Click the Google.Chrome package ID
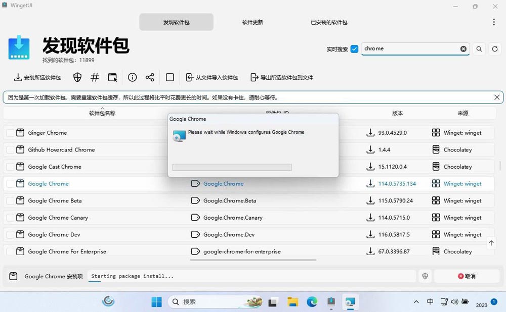Image resolution: width=506 pixels, height=312 pixels. (223, 184)
